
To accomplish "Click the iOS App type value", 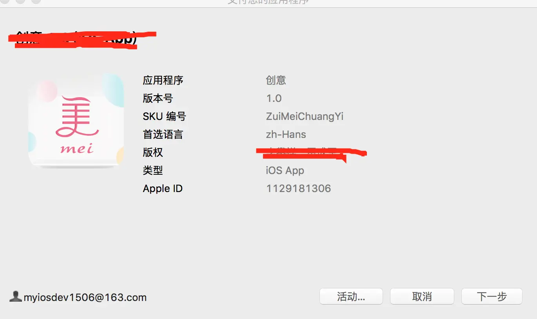I will [285, 170].
